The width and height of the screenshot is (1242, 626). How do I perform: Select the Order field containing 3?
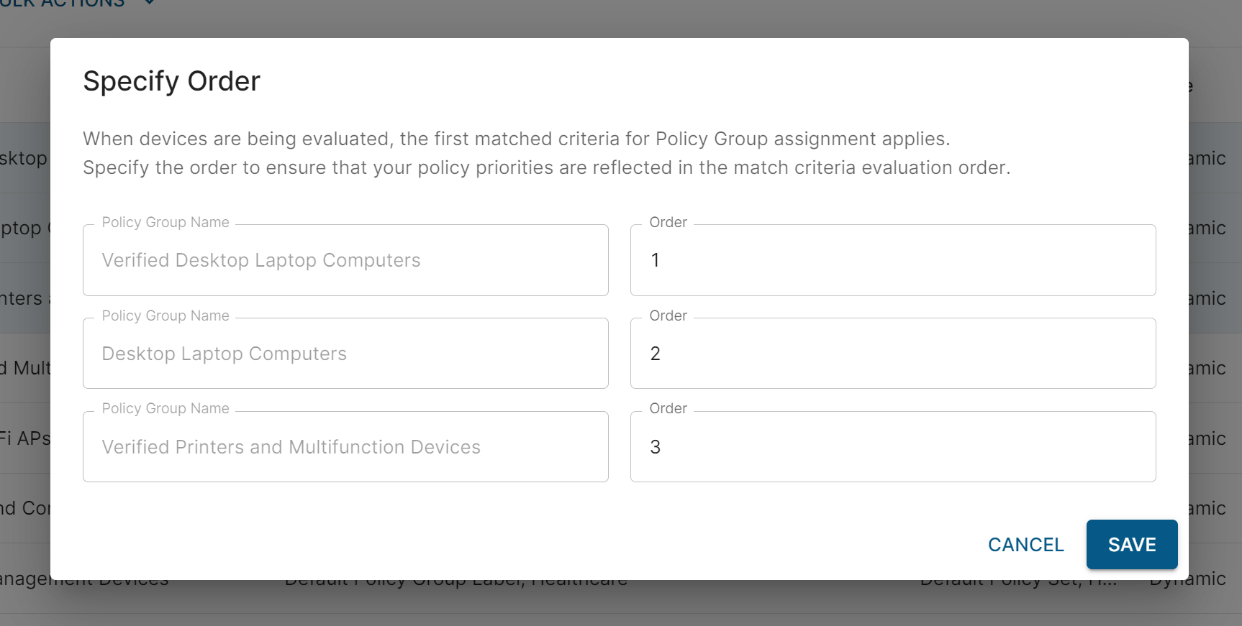pyautogui.click(x=892, y=447)
